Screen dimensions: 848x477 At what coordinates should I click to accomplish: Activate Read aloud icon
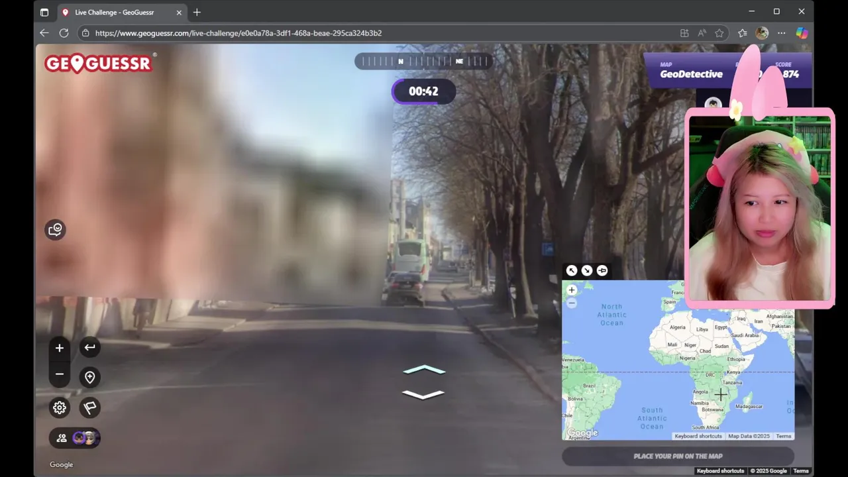tap(702, 33)
